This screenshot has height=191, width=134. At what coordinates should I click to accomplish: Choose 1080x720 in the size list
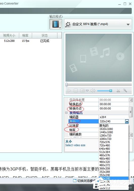pyautogui.click(x=114, y=139)
